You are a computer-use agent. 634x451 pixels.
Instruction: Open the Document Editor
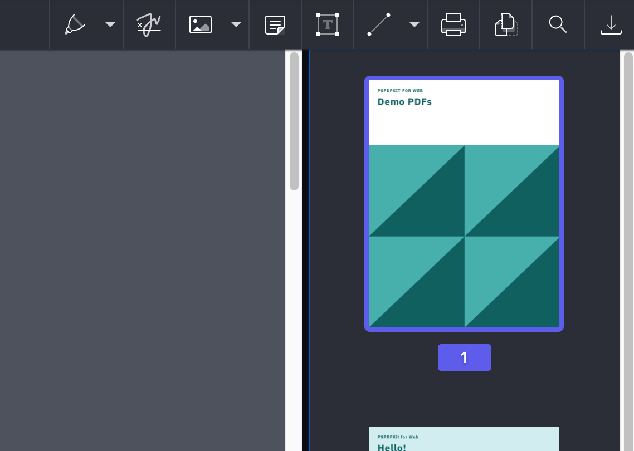point(505,24)
